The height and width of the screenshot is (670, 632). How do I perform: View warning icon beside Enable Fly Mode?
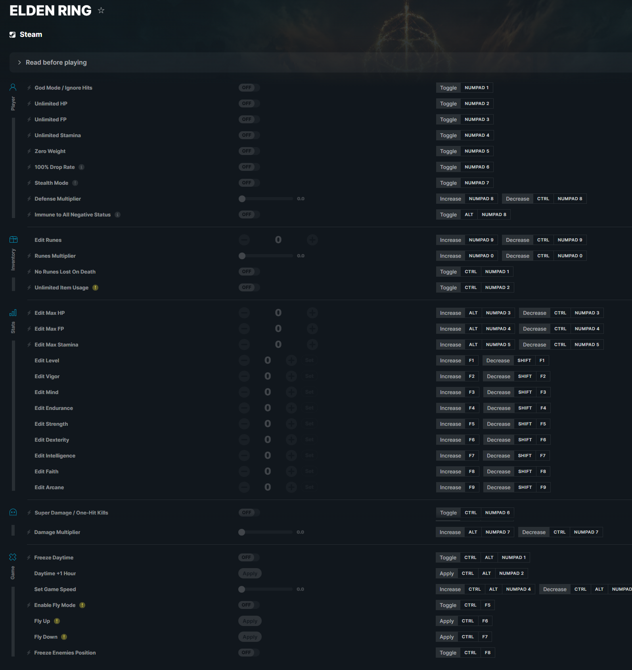(x=82, y=605)
